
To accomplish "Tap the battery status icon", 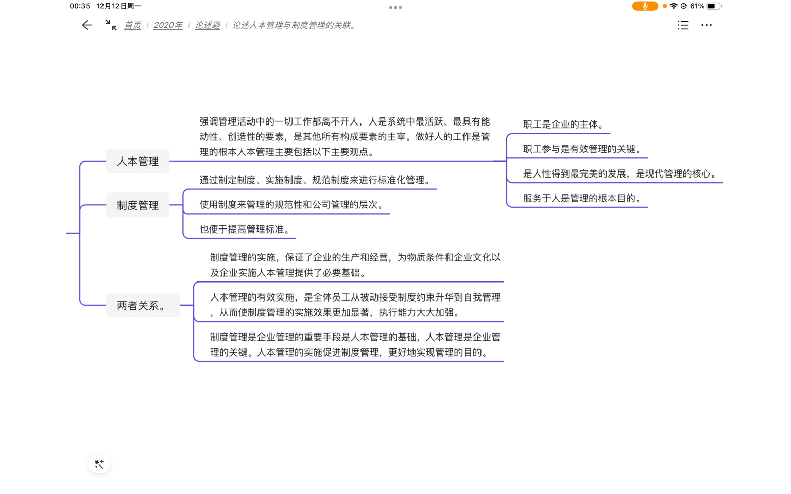I will tap(714, 6).
